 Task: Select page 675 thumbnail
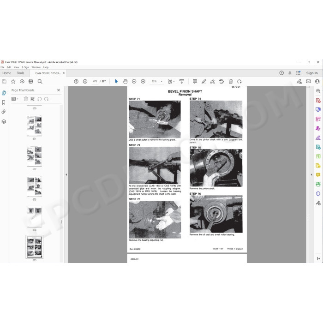point(35,247)
